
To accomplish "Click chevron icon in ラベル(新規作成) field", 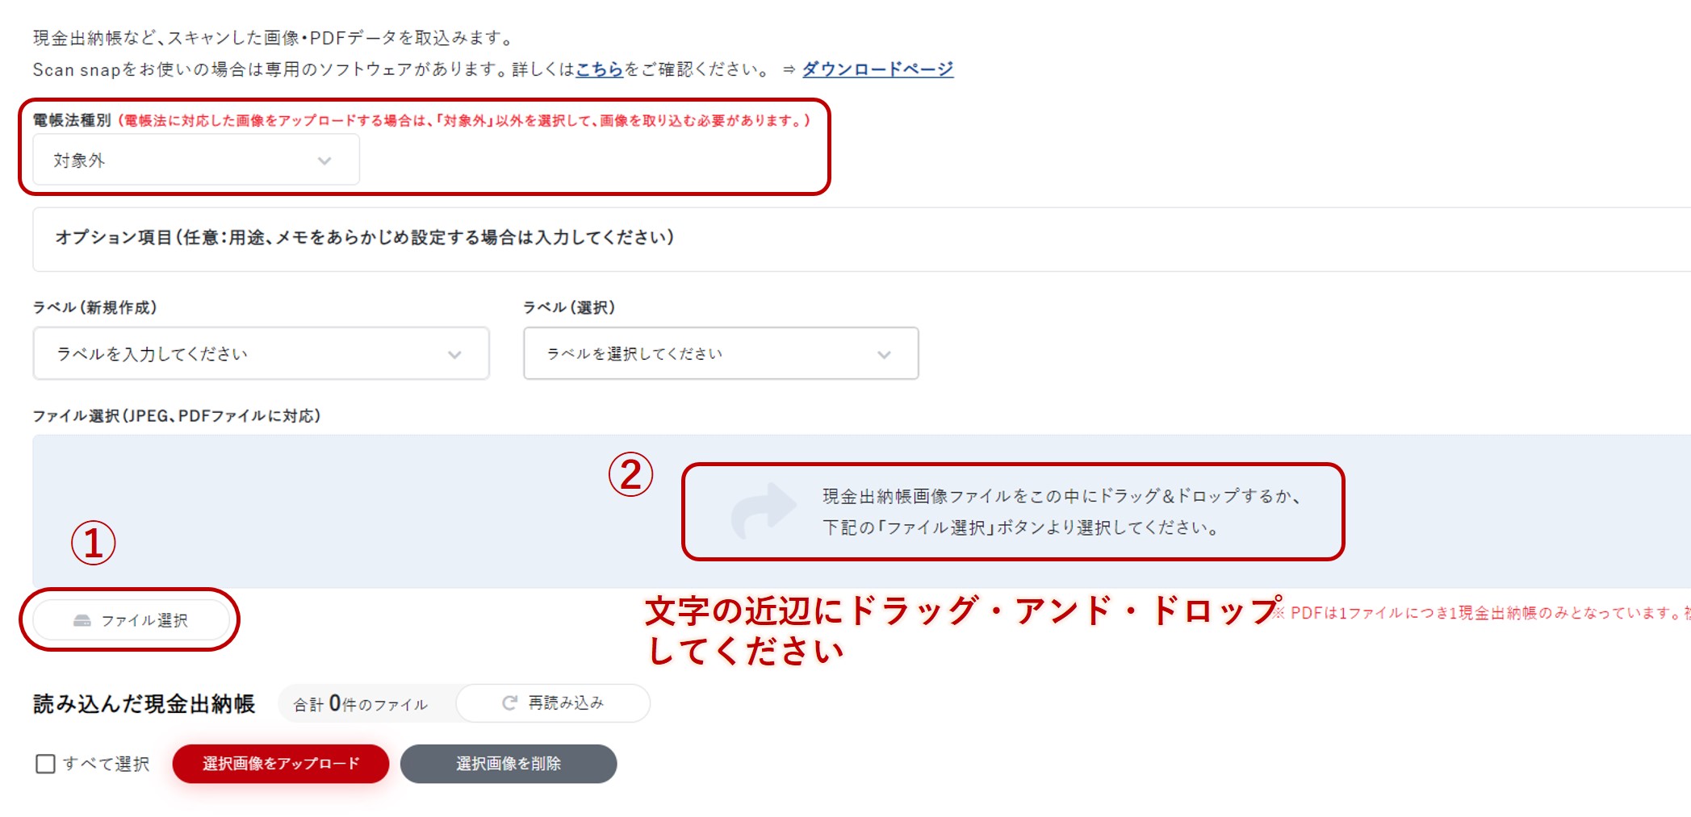I will point(454,354).
